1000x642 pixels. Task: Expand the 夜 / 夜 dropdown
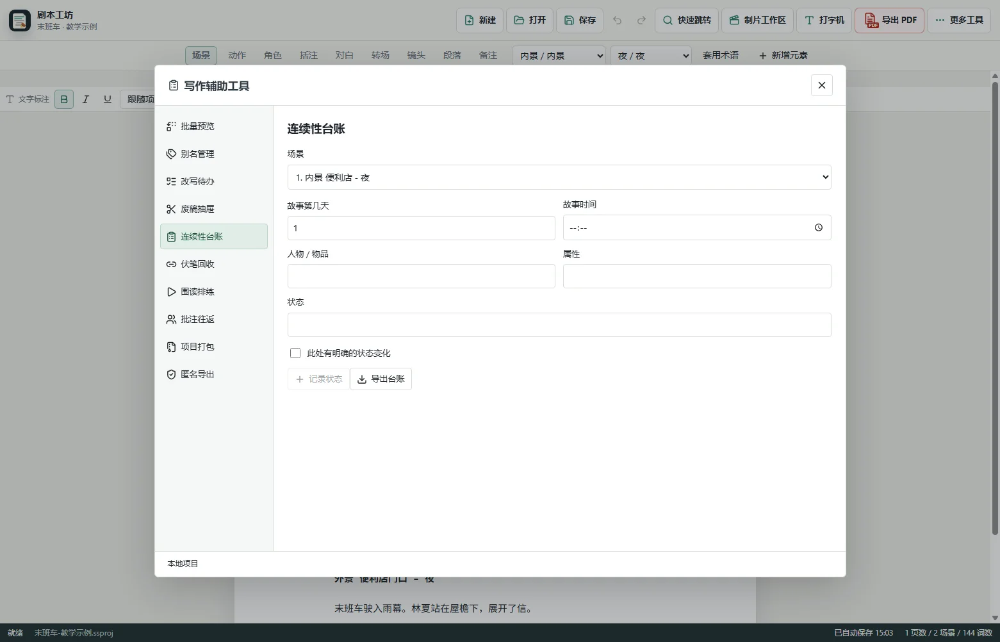pos(651,56)
